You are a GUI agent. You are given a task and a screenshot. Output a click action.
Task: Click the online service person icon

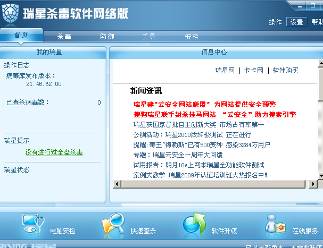pyautogui.click(x=275, y=224)
